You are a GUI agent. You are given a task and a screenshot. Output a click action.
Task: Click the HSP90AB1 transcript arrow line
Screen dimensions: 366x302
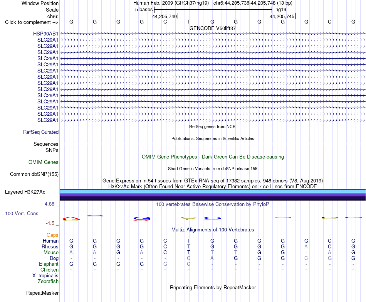[213, 34]
